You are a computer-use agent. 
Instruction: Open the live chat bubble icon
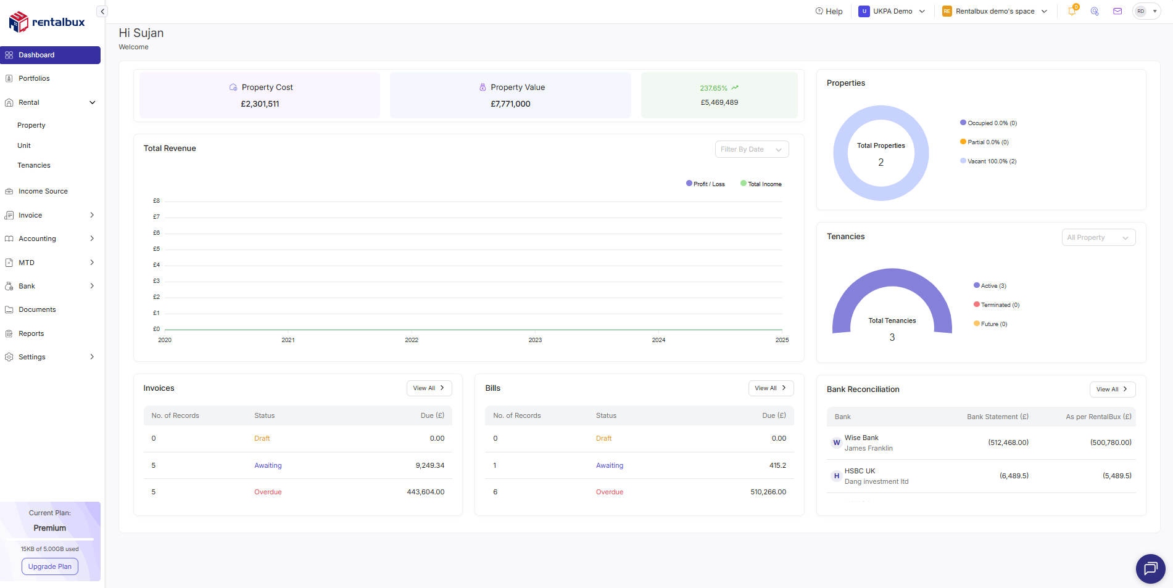[1150, 568]
